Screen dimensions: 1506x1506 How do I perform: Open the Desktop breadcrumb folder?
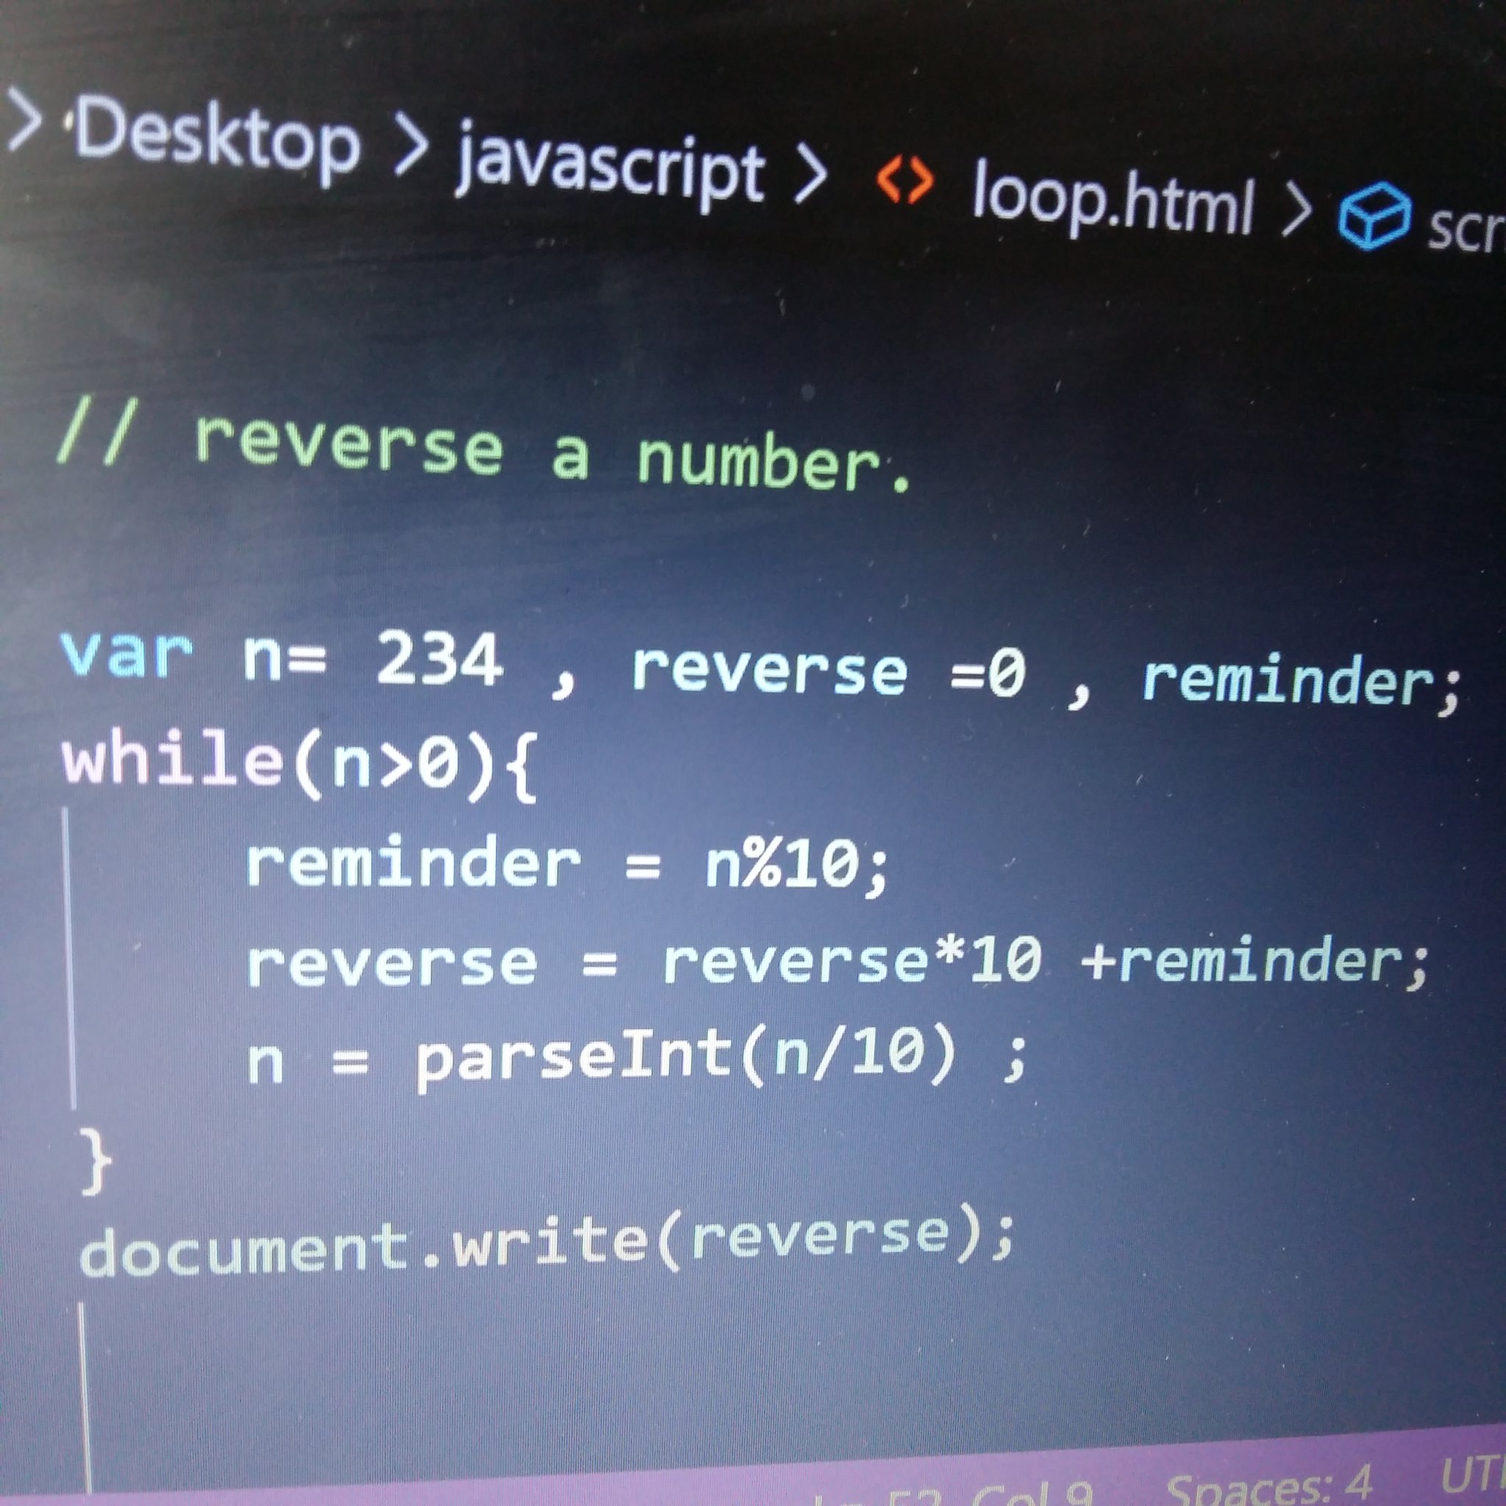[217, 140]
